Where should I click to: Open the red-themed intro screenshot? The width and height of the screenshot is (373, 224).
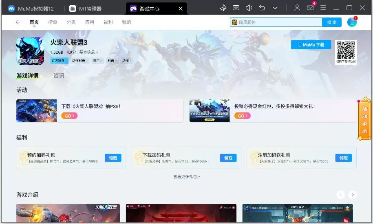[181, 213]
